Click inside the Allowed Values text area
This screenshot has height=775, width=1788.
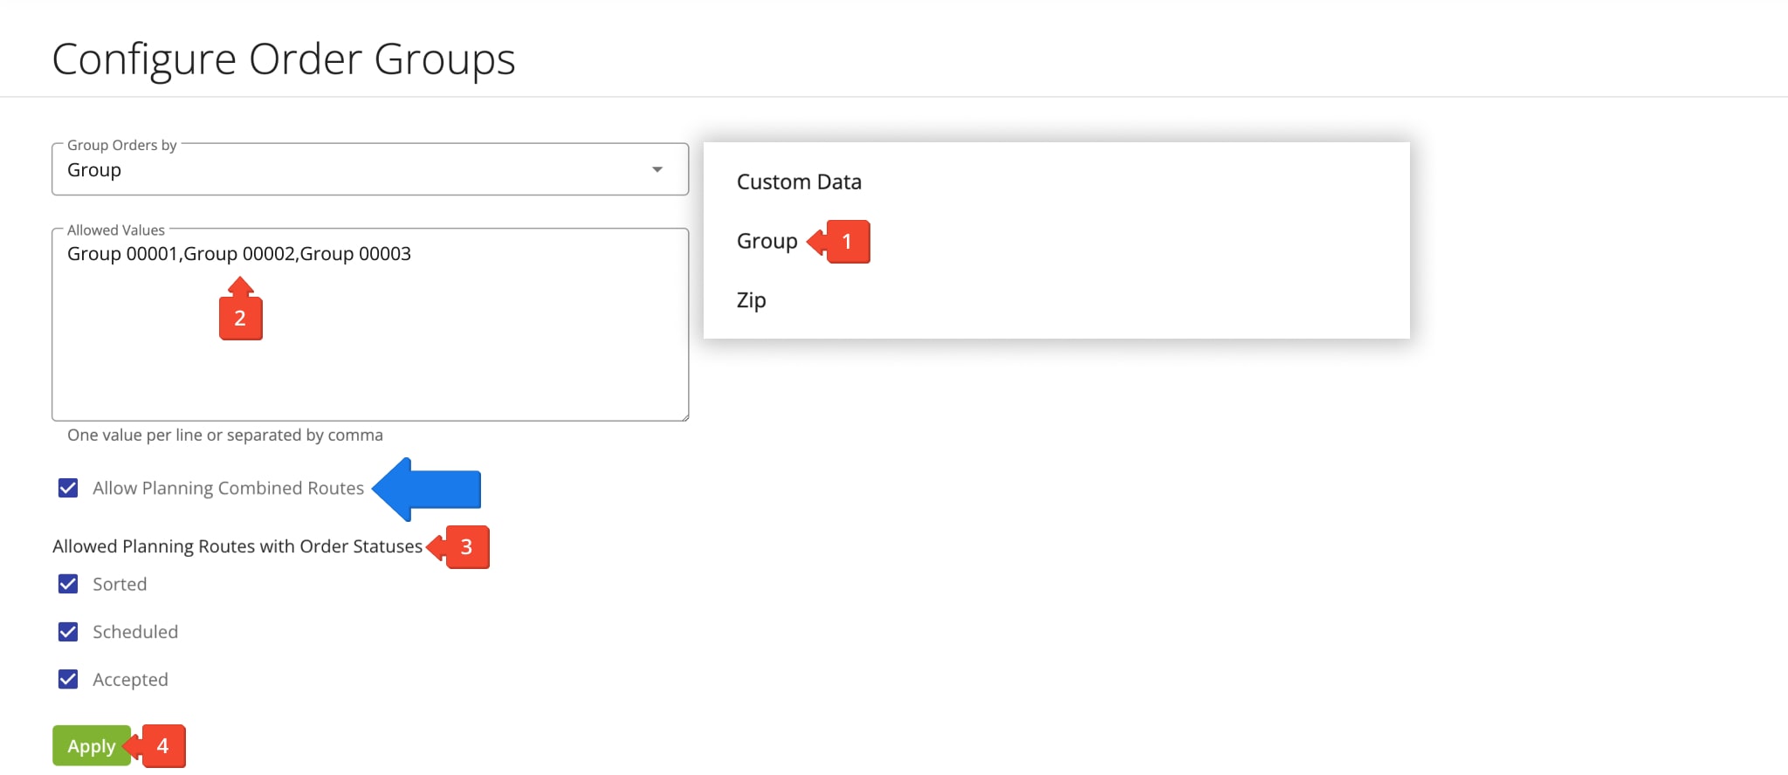coord(370,325)
